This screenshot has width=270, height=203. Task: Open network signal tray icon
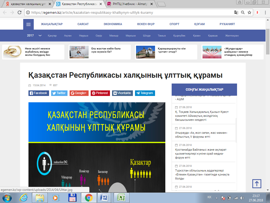(x=235, y=198)
